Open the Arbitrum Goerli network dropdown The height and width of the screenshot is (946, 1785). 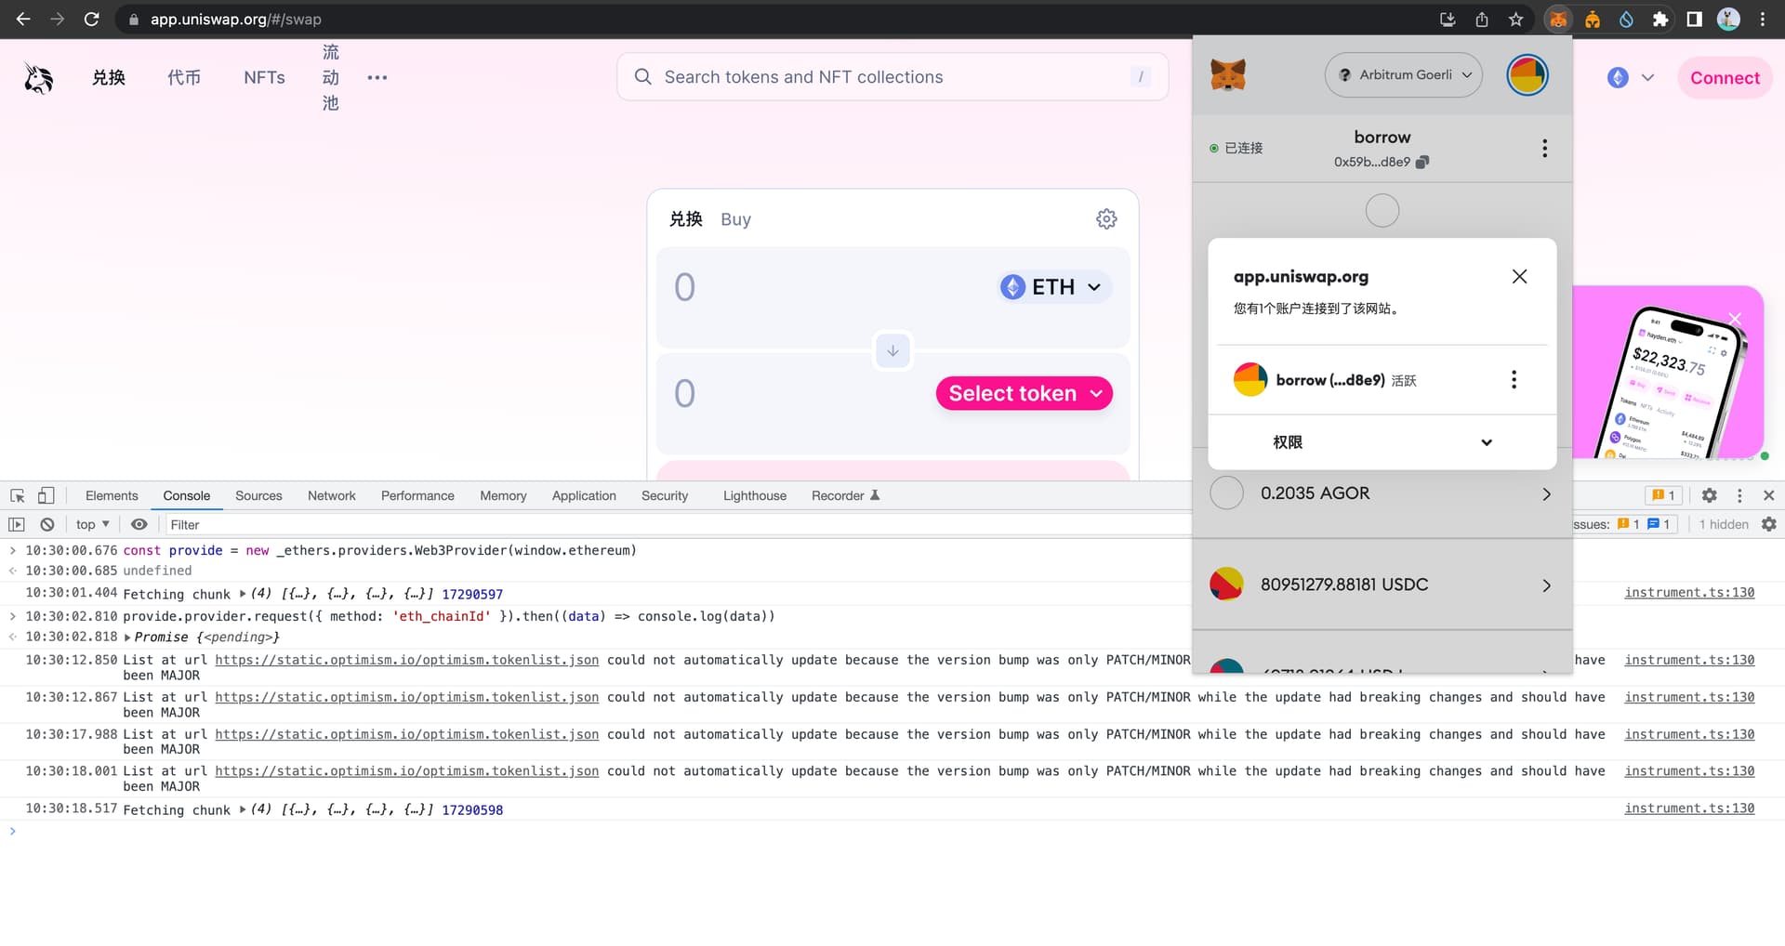point(1404,74)
